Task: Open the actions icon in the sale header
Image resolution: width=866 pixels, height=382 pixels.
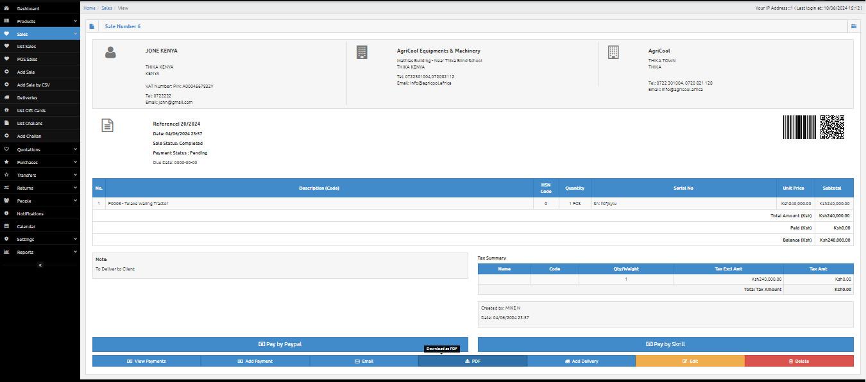Action: click(853, 26)
